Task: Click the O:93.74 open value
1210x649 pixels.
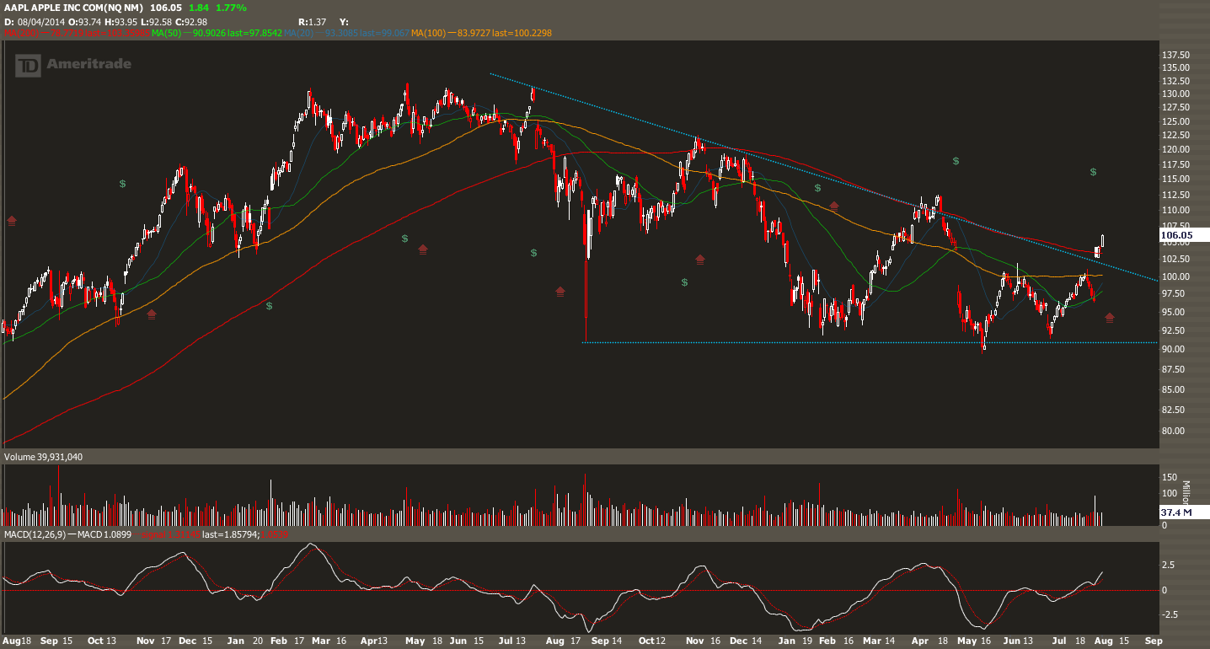Action: (x=84, y=20)
